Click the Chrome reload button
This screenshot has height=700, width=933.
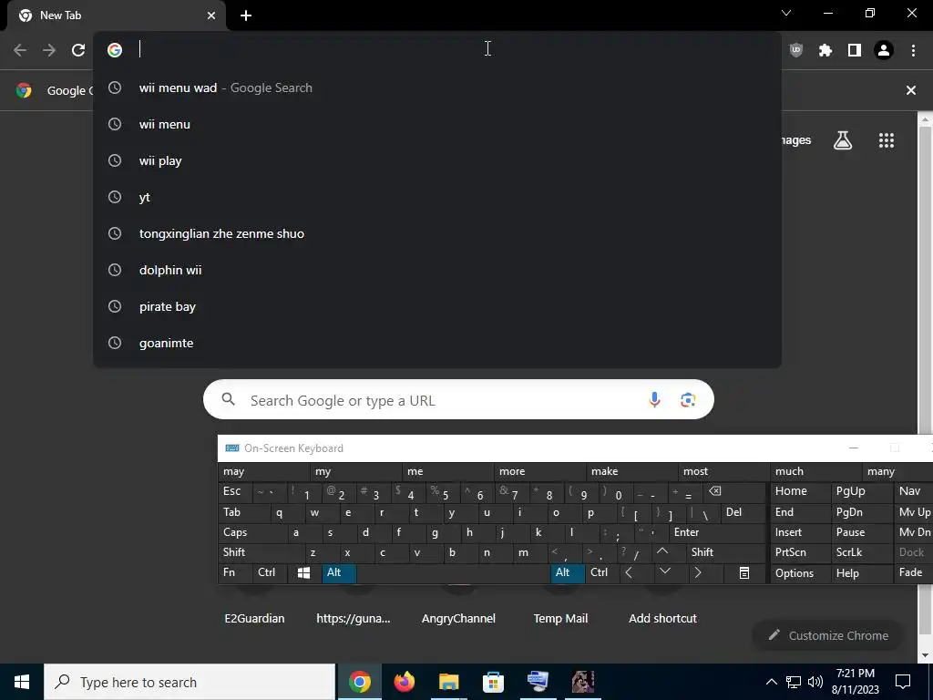pyautogui.click(x=78, y=50)
